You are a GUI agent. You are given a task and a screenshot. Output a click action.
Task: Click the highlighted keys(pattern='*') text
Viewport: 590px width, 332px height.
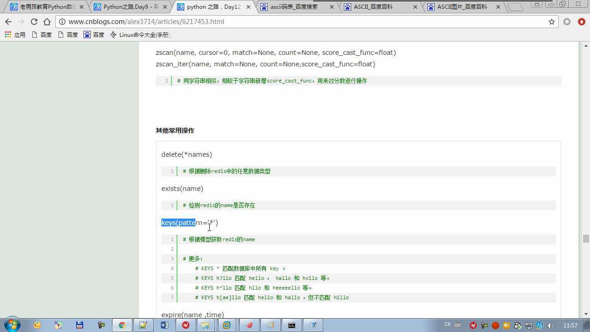[189, 223]
